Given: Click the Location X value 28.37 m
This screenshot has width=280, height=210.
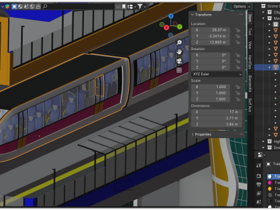Looking at the screenshot, I should tap(211, 30).
